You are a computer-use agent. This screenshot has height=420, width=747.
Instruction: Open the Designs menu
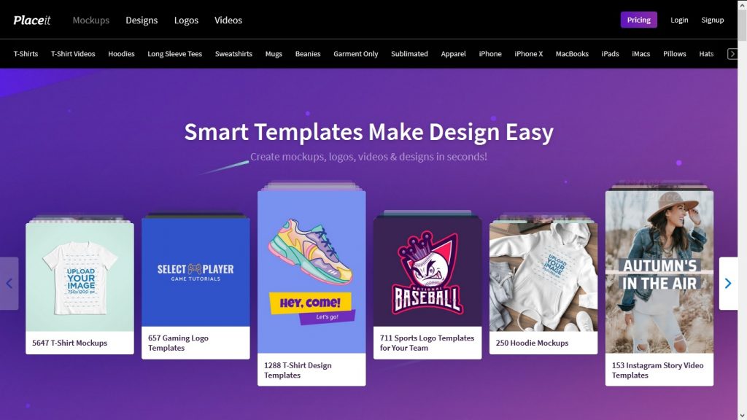pos(141,20)
